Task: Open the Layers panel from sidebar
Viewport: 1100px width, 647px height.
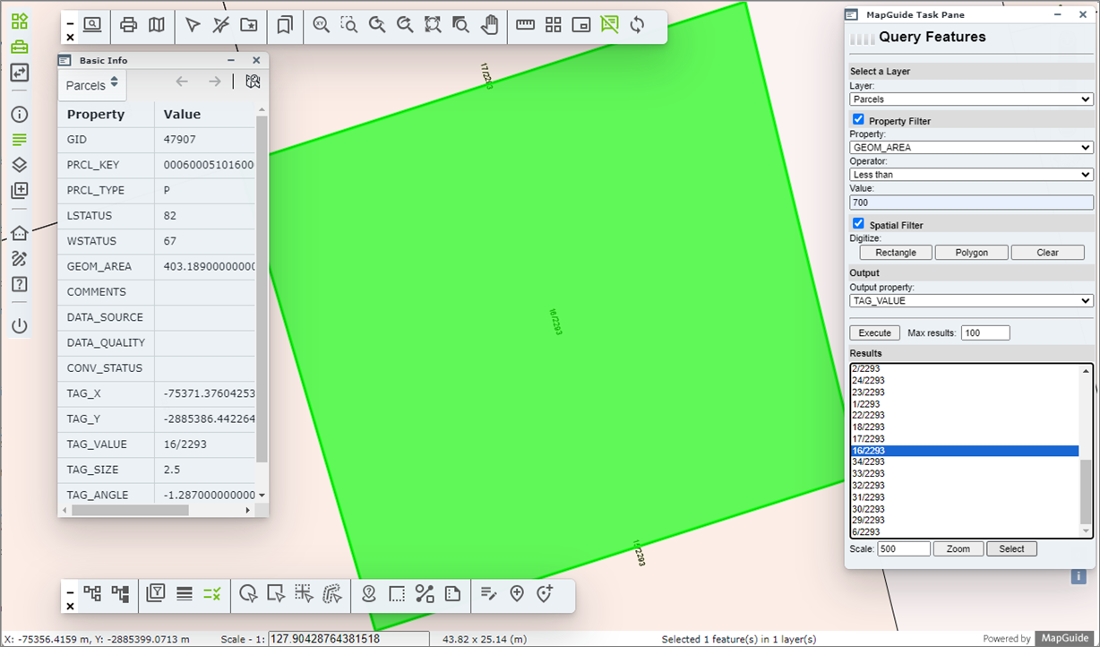Action: click(x=19, y=165)
